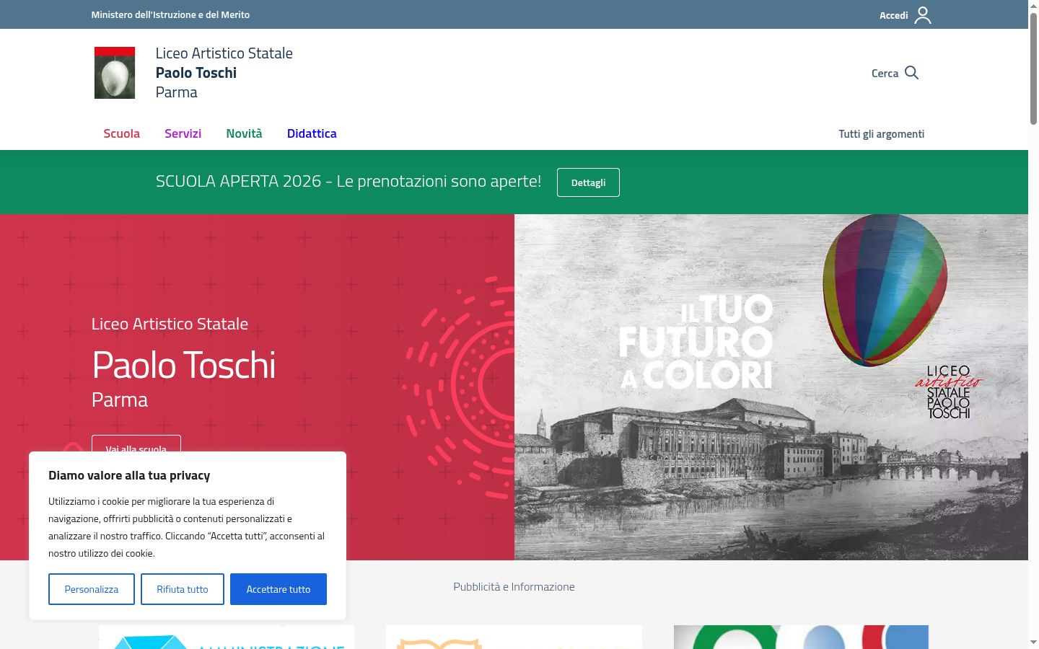Click the page vertical scrollbar thumb

coord(1033,69)
